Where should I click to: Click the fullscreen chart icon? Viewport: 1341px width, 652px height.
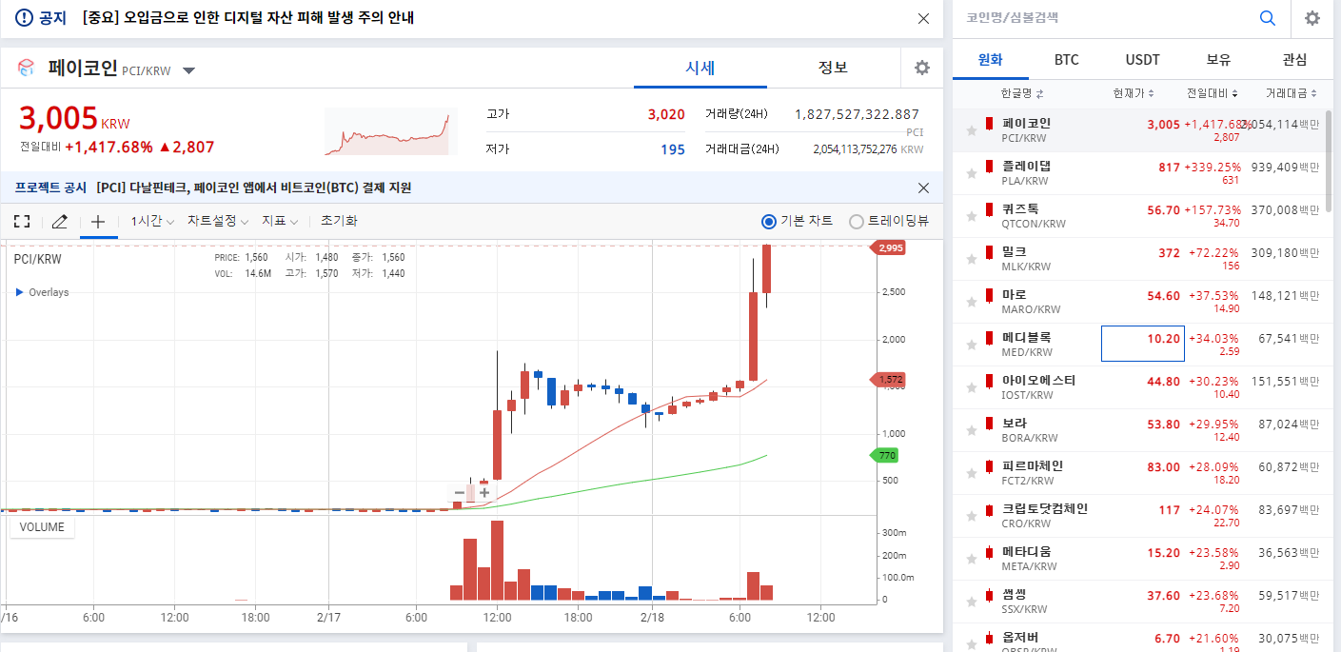[x=22, y=221]
